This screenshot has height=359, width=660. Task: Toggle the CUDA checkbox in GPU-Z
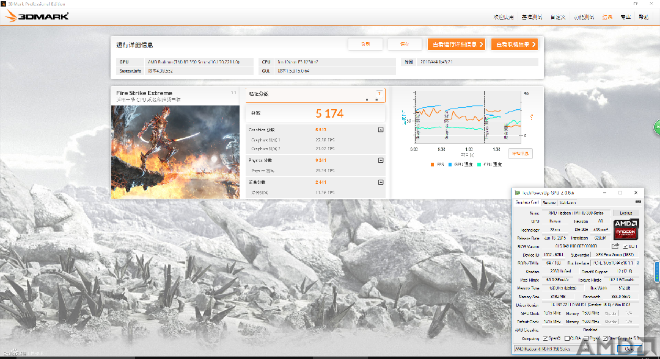pos(567,338)
